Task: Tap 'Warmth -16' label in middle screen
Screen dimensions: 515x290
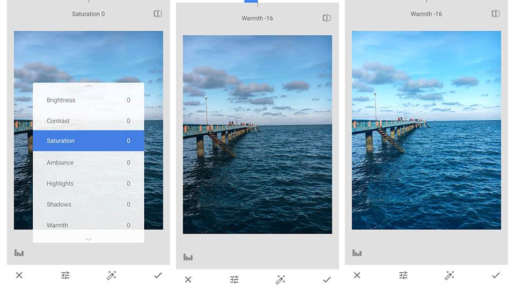Action: point(257,18)
